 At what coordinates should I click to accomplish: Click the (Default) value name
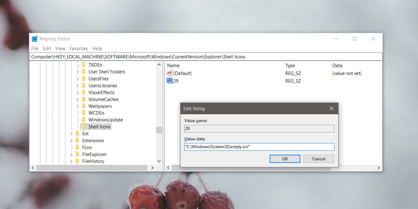click(x=183, y=73)
